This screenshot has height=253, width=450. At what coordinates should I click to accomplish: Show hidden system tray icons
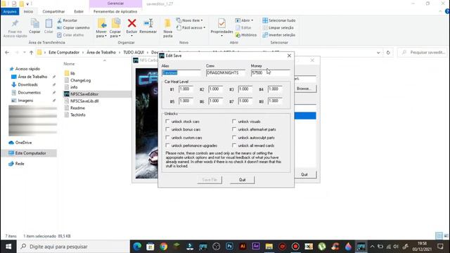pyautogui.click(x=372, y=247)
